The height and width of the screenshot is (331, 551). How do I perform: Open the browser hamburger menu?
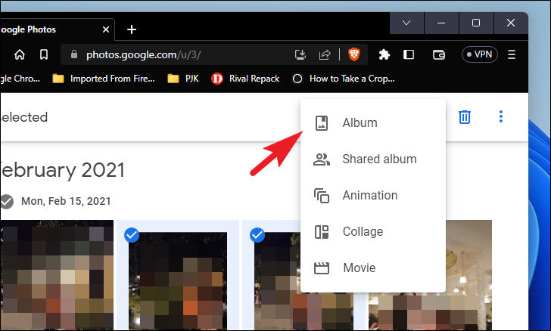pos(512,54)
